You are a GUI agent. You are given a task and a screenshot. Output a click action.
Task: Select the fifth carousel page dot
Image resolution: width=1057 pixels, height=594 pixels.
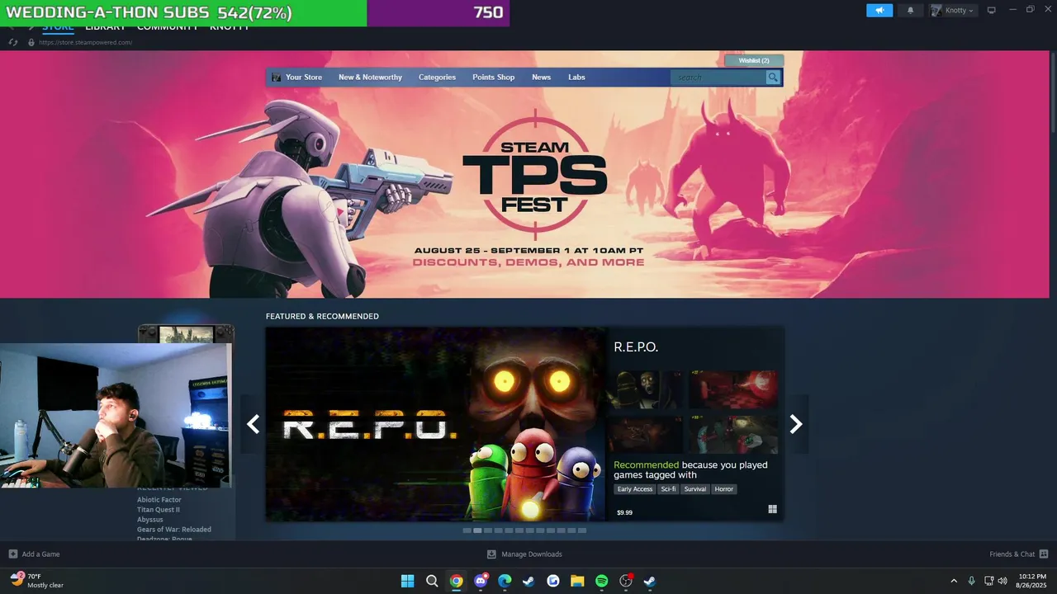(x=509, y=530)
